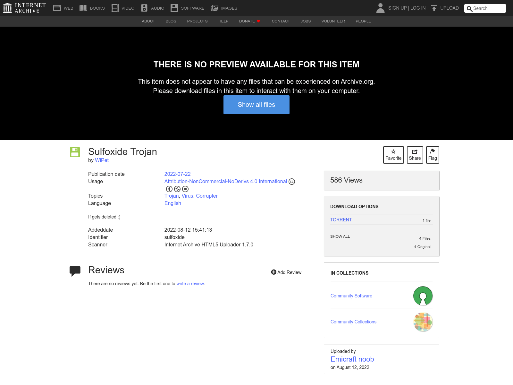Click the attribution license icon
The width and height of the screenshot is (513, 385).
pyautogui.click(x=169, y=189)
